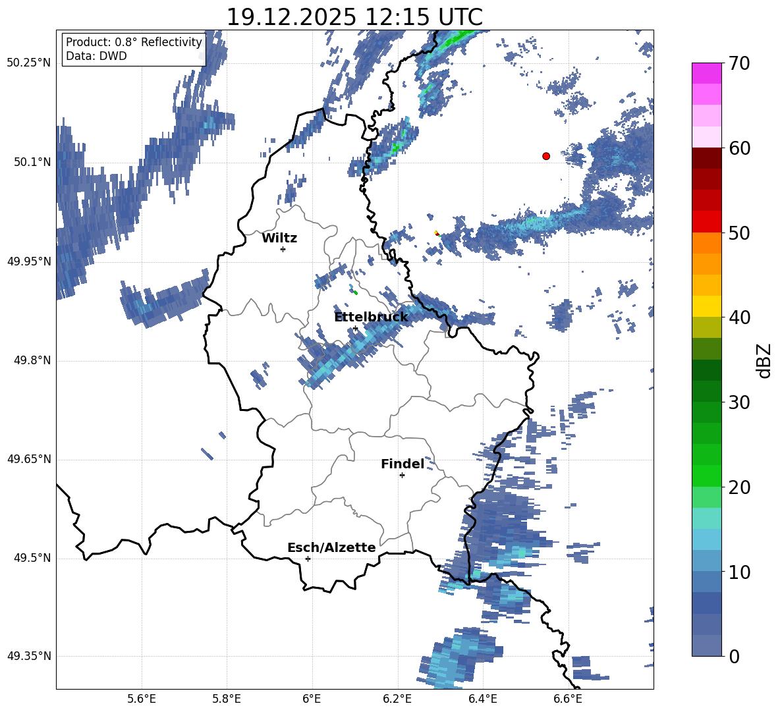Click the Ettelbruck city label
780x712 pixels.
click(371, 317)
